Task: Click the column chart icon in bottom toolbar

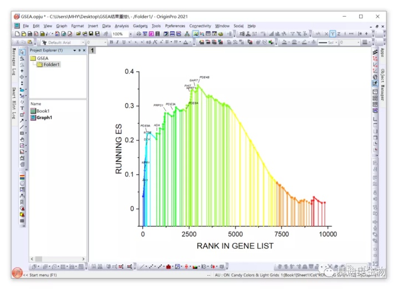Action: [x=168, y=266]
